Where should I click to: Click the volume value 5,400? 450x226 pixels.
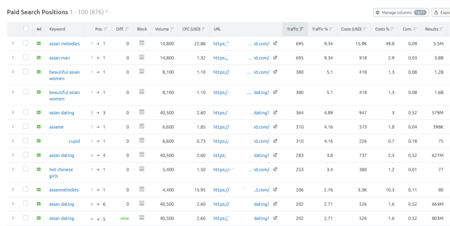point(168,169)
